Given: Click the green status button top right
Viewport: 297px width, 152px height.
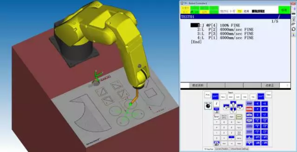Looking at the screenshot, I should (284, 10).
